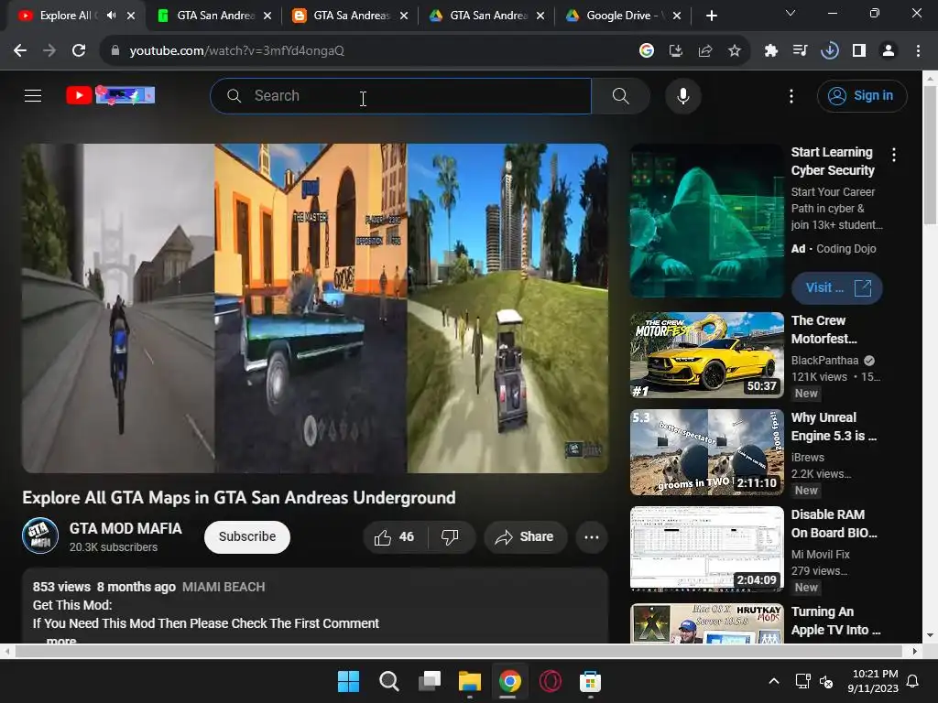
Task: Expand description with '...more'
Action: pyautogui.click(x=61, y=640)
